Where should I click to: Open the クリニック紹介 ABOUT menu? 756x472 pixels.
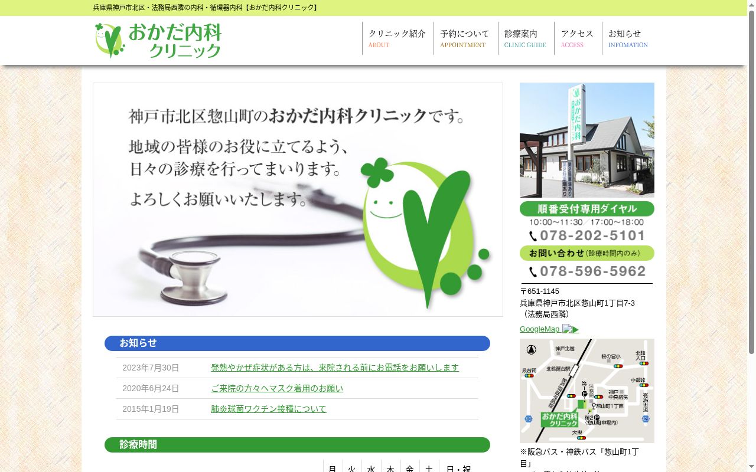(x=397, y=38)
